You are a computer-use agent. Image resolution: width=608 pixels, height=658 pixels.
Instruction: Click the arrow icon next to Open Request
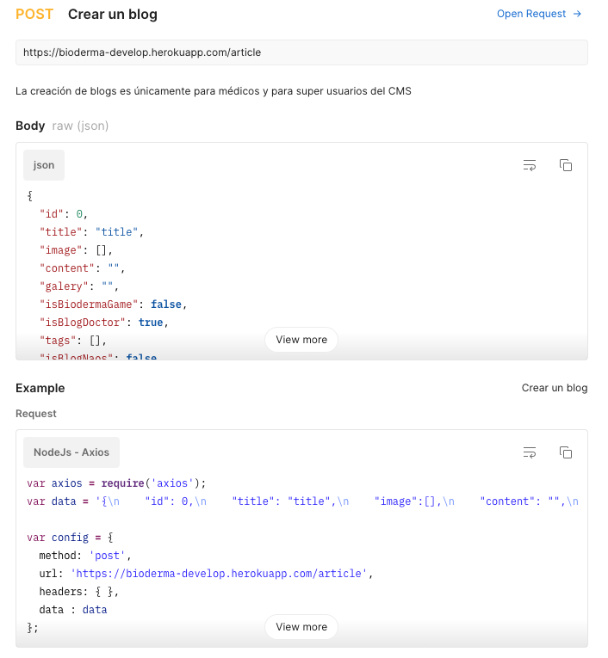click(x=577, y=14)
